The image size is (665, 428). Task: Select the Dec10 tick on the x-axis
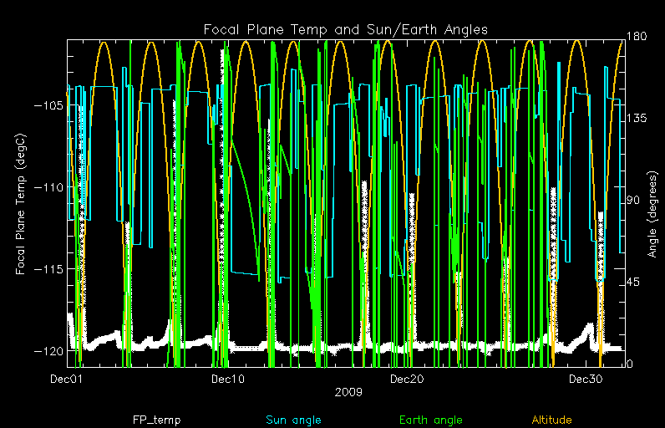click(x=228, y=380)
